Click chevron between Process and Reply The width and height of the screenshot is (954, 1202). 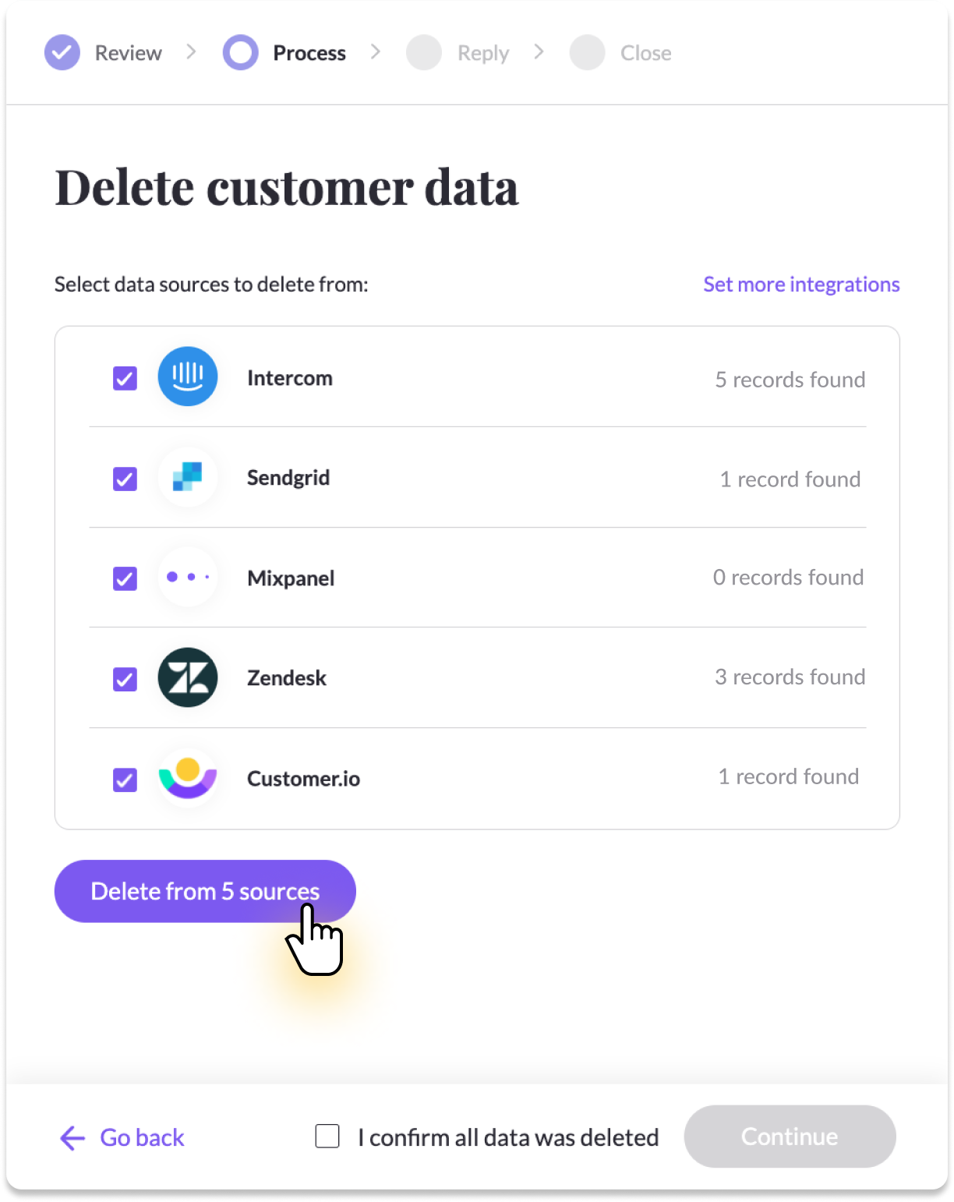pyautogui.click(x=376, y=52)
